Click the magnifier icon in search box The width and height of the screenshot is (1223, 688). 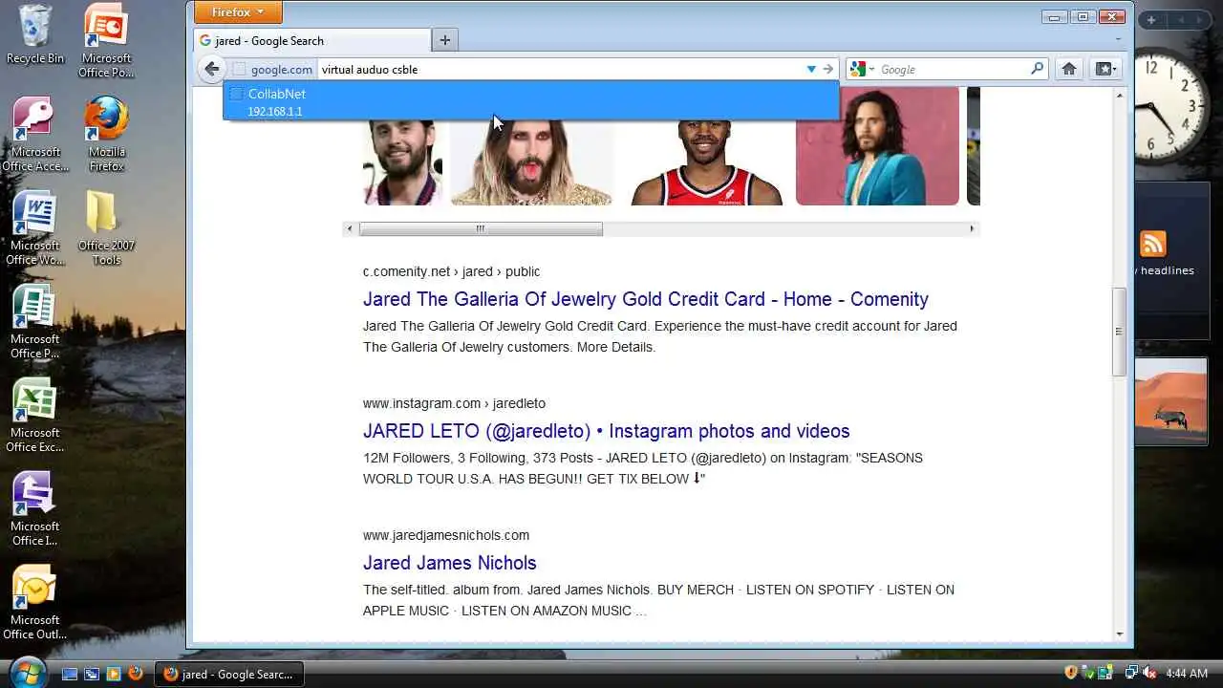(x=1038, y=69)
